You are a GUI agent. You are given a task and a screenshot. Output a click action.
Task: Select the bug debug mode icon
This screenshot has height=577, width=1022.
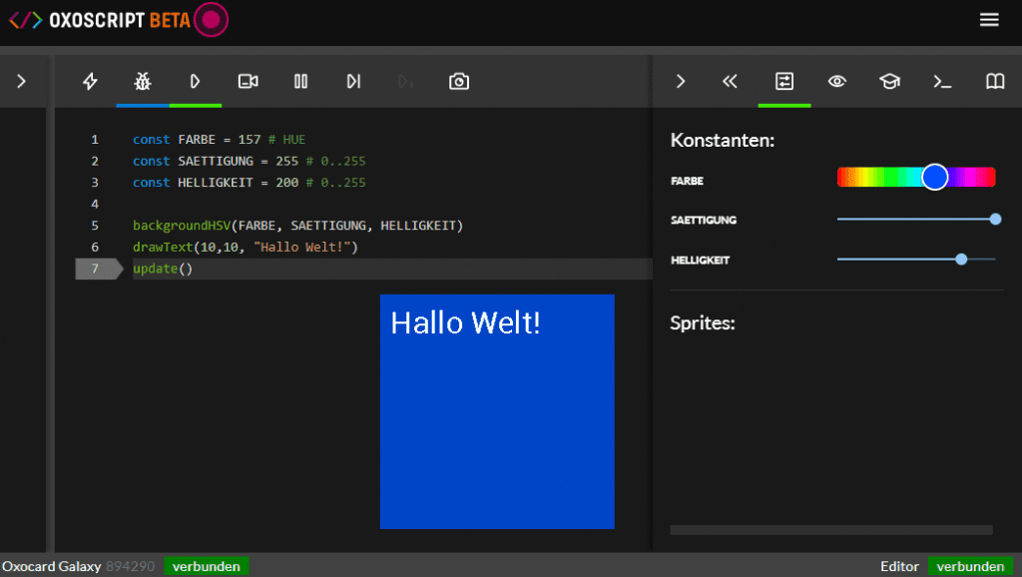(x=143, y=82)
